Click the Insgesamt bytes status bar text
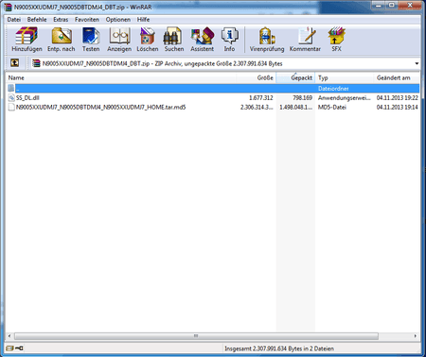Screen dimensions: 426x357 279,348
